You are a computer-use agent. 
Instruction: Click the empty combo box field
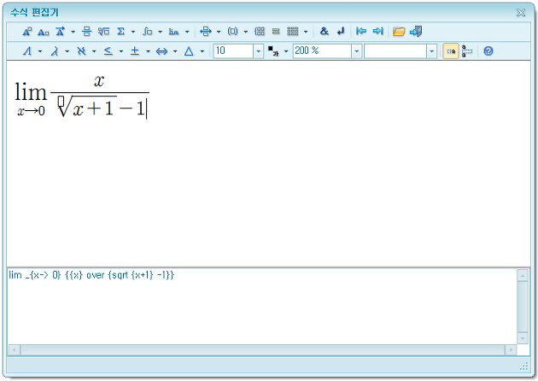pyautogui.click(x=395, y=51)
